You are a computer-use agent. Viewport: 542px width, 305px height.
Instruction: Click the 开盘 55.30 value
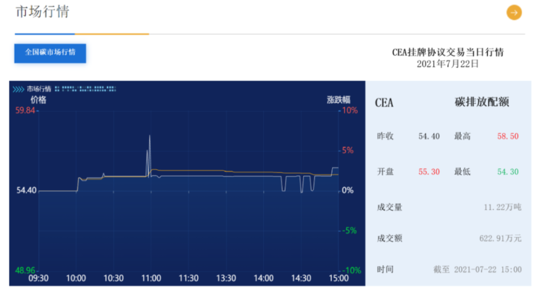[x=429, y=172]
